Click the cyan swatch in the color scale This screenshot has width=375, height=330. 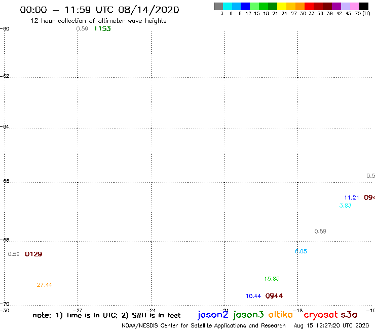[x=228, y=6]
